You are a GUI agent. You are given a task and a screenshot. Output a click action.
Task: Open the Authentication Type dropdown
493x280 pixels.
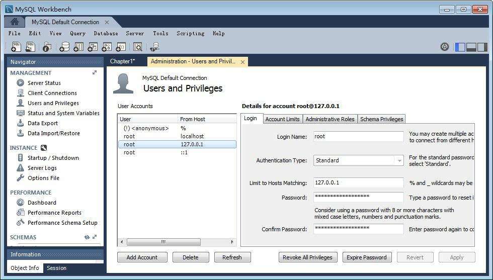[399, 160]
